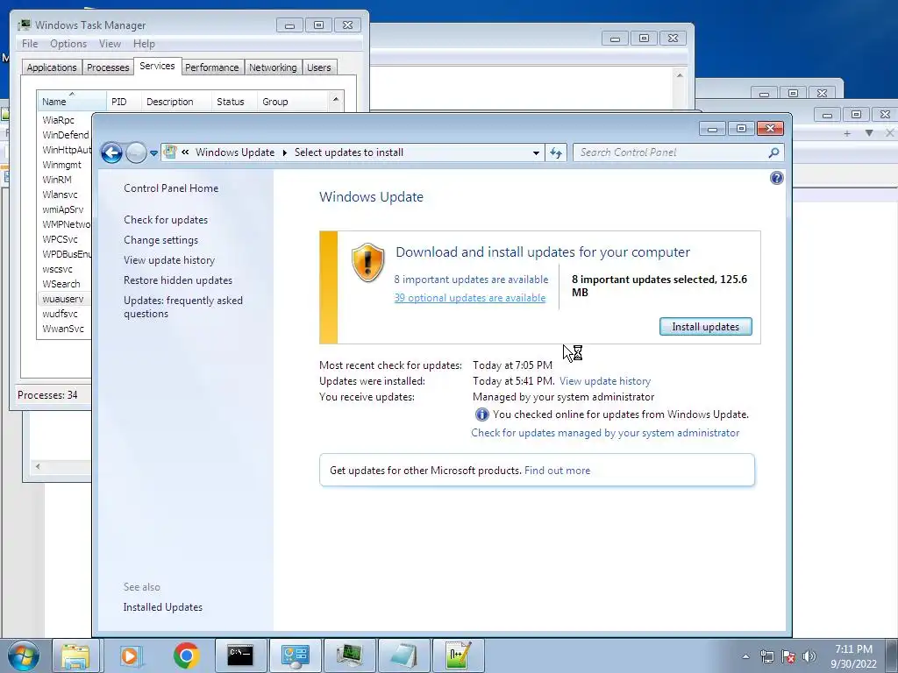
Task: Open View update history in sidebar
Action: point(169,259)
